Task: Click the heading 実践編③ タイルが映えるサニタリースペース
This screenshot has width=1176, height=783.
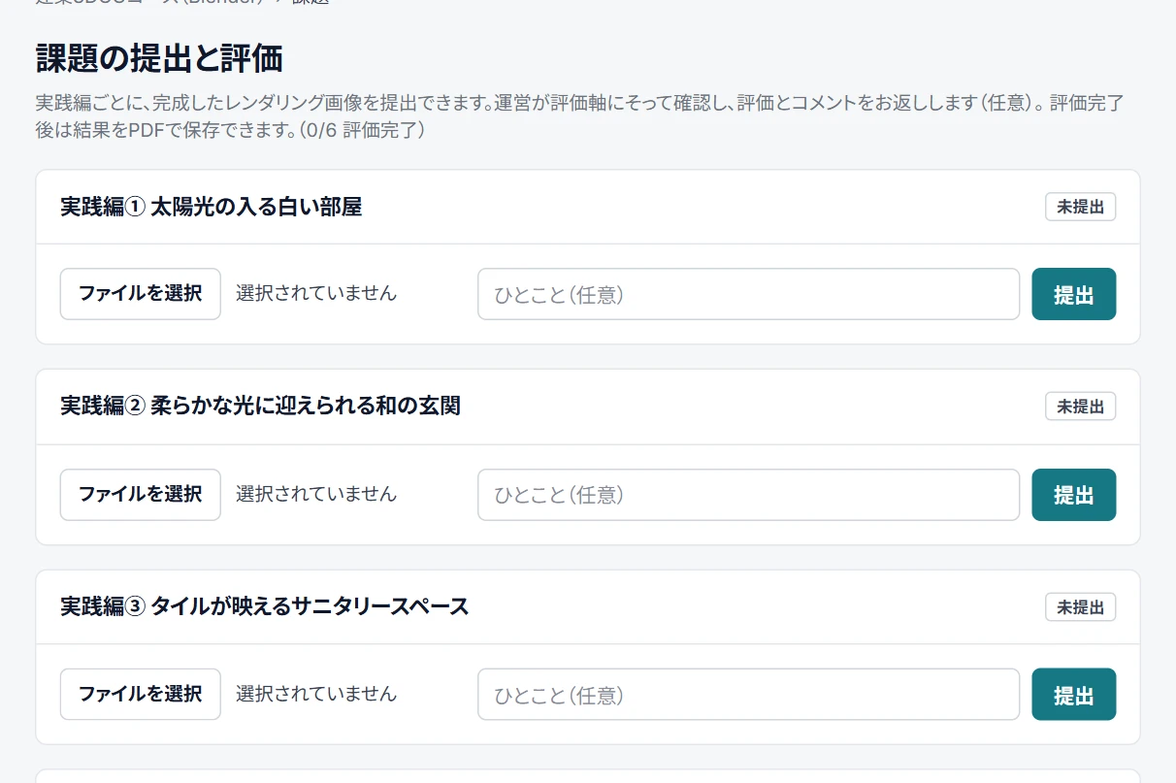Action: [x=264, y=606]
